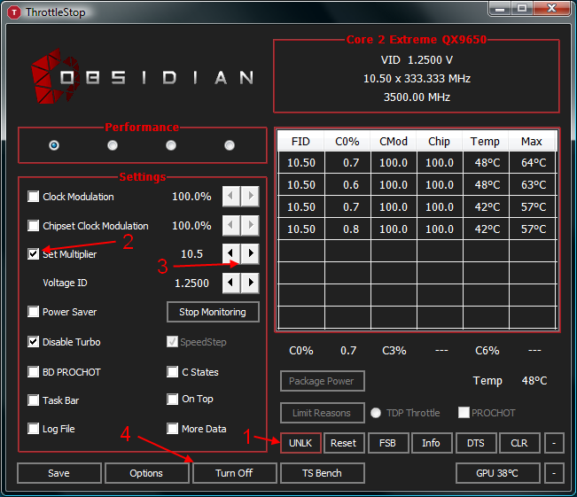
Task: Enable the BD PROCHOT checkbox
Action: (x=35, y=372)
